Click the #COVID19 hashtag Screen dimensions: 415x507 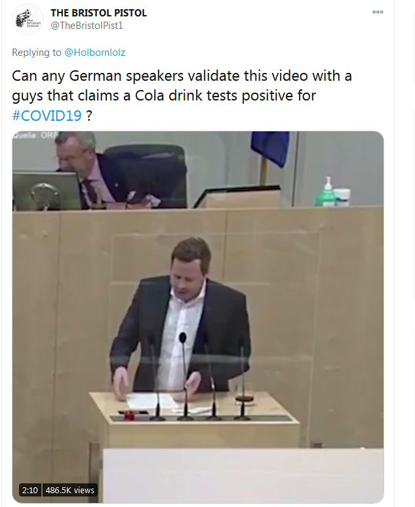pyautogui.click(x=47, y=116)
